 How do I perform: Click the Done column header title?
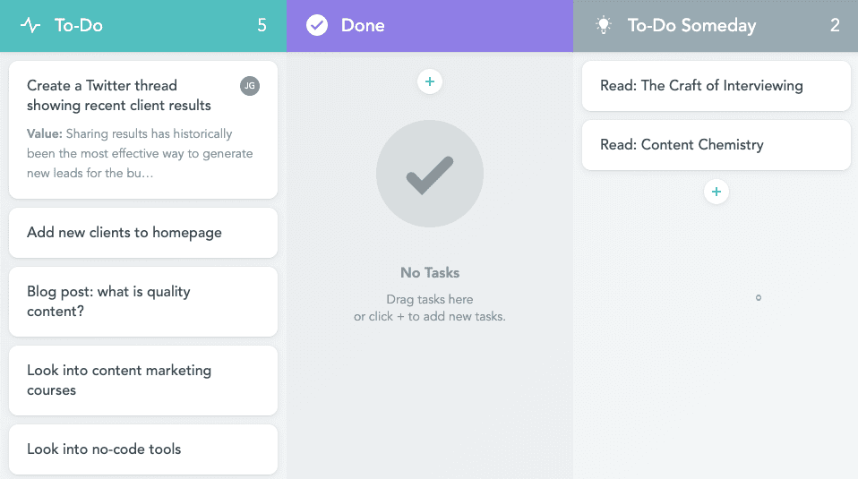(363, 26)
